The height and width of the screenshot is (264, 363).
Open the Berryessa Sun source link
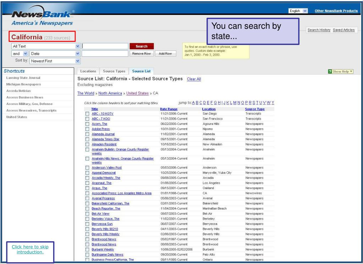[102, 224]
